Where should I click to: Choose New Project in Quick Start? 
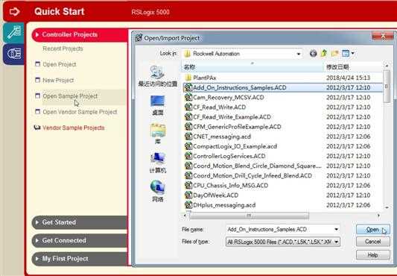pyautogui.click(x=58, y=80)
